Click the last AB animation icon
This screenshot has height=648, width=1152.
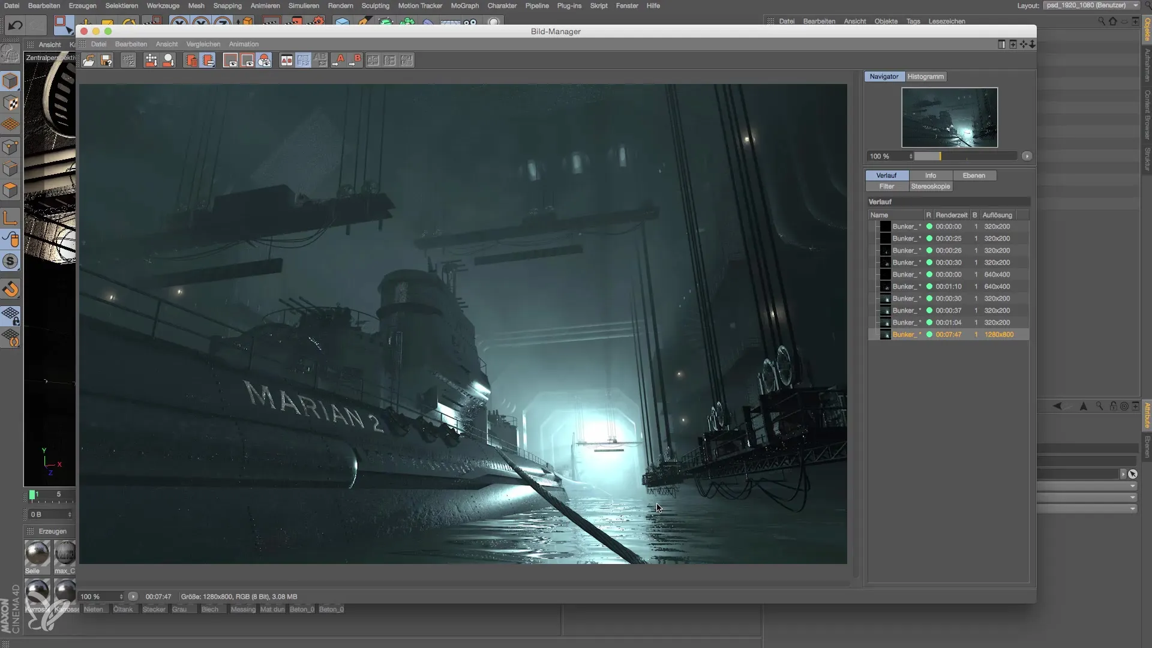click(407, 61)
